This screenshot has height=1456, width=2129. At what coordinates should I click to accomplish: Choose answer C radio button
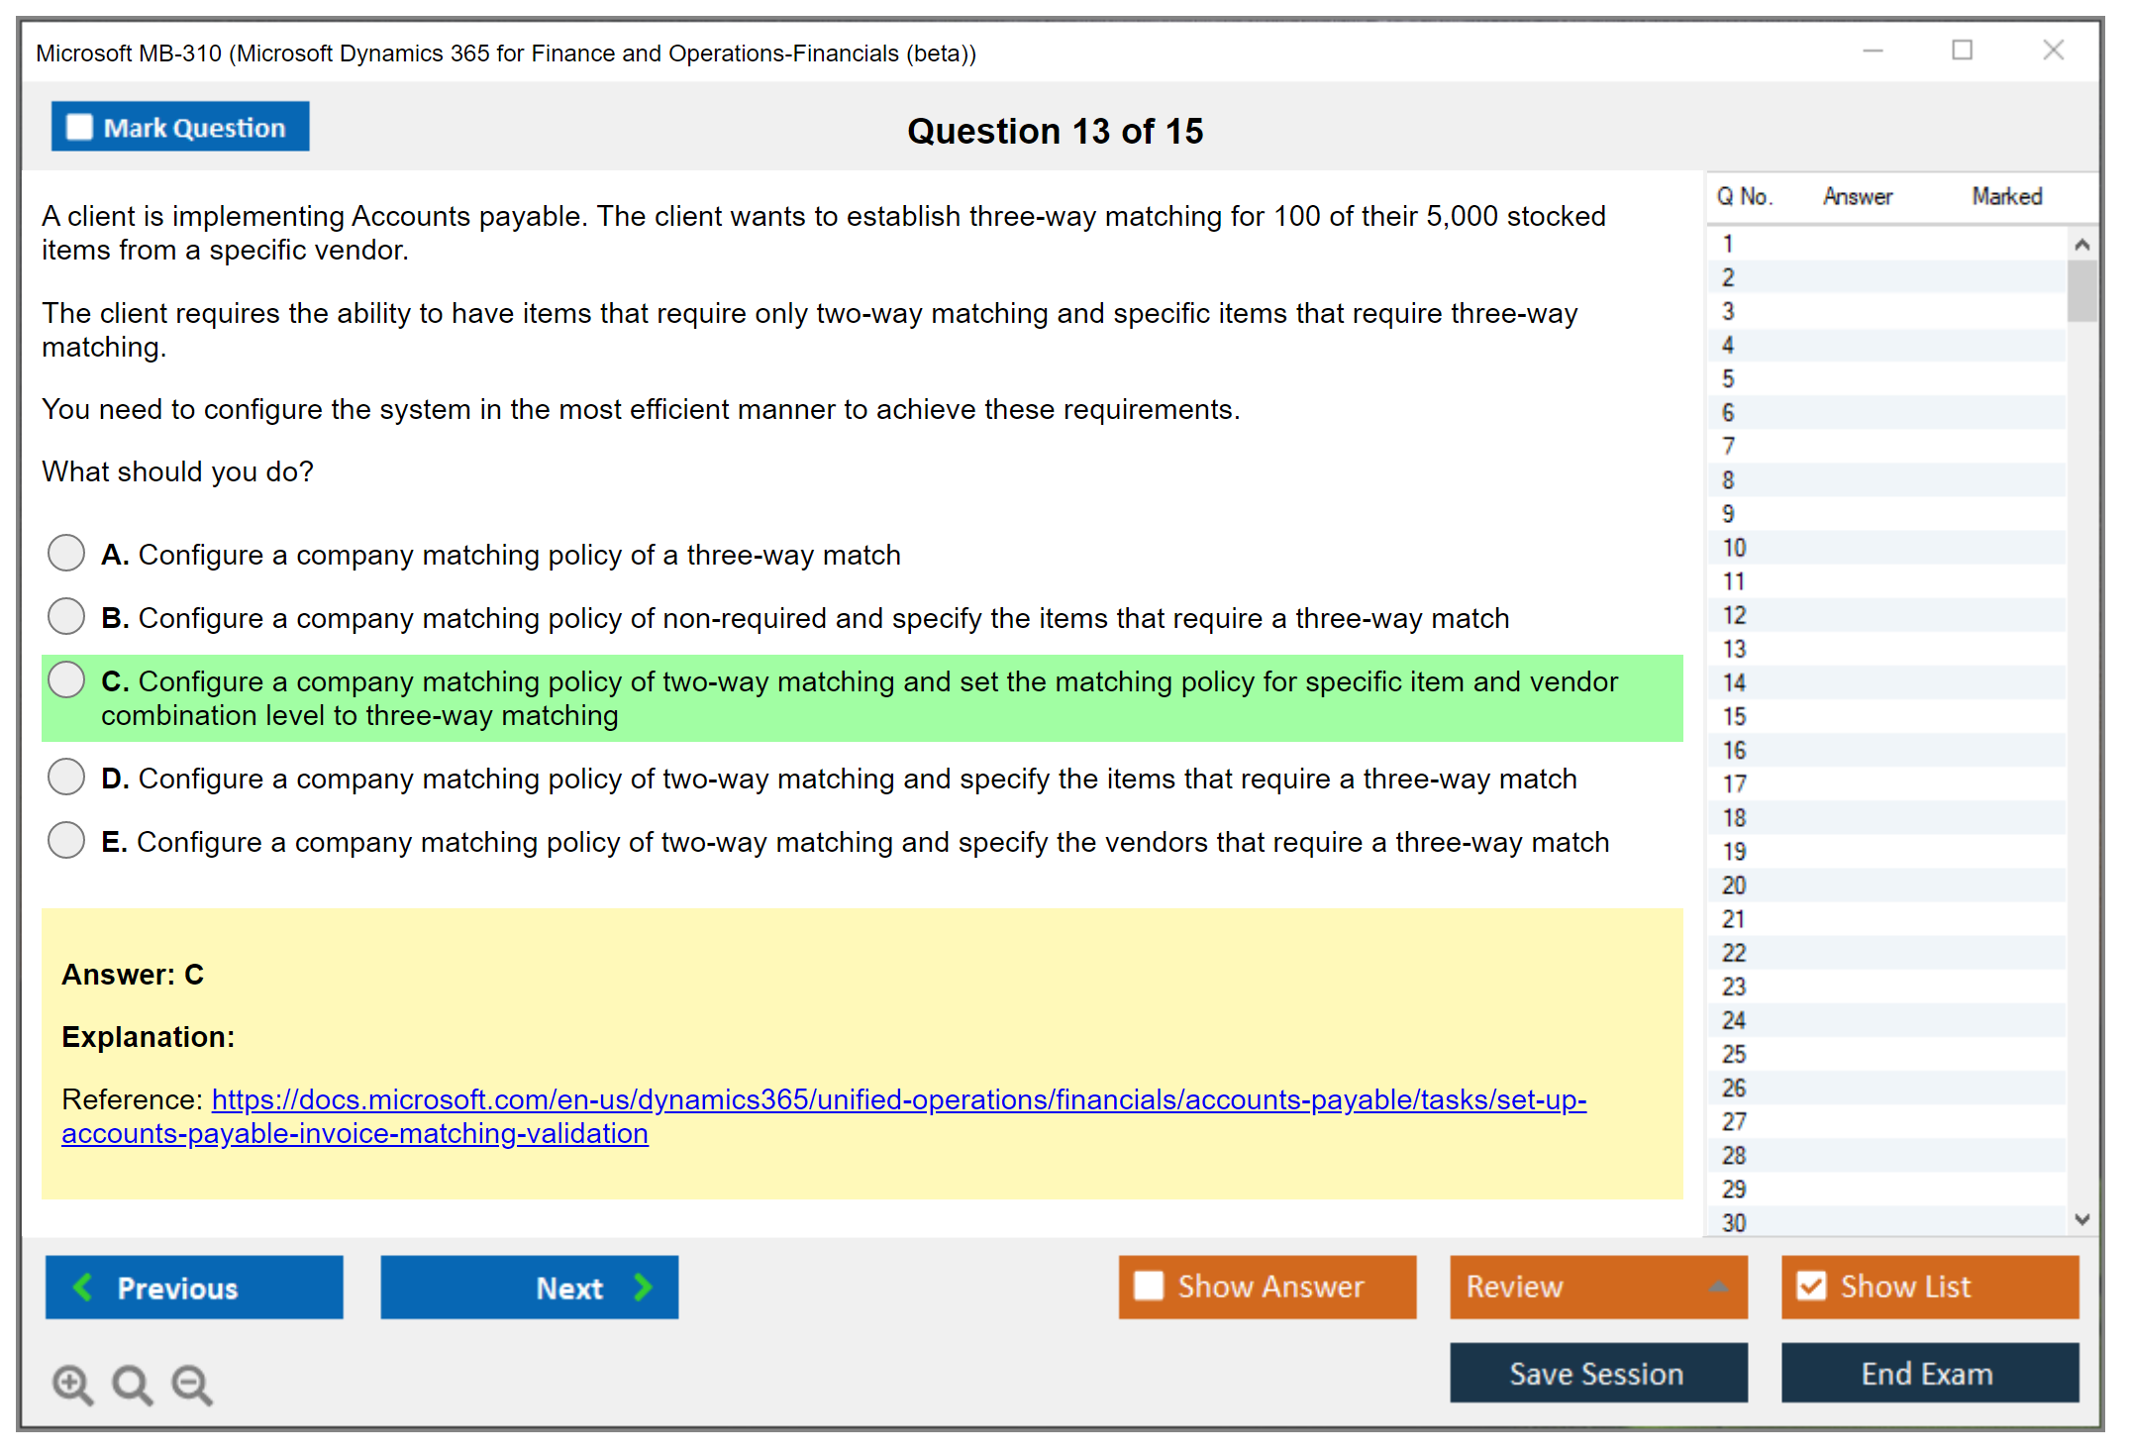(x=66, y=679)
